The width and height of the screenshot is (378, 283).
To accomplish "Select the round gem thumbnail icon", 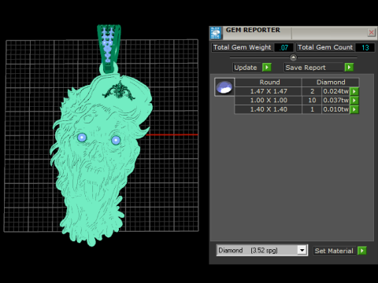I will click(224, 87).
